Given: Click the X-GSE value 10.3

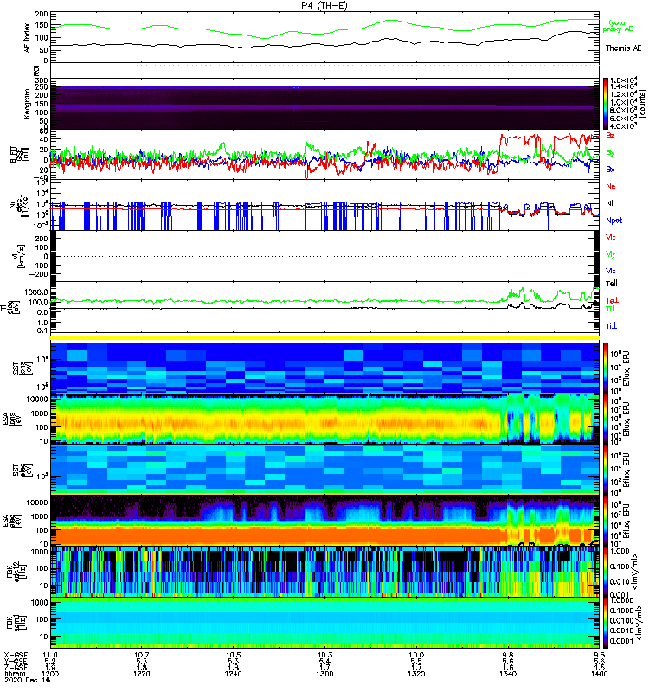Looking at the screenshot, I should pyautogui.click(x=324, y=655).
